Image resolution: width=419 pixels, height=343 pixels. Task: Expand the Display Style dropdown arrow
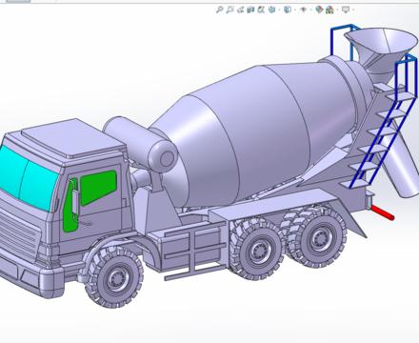[294, 10]
